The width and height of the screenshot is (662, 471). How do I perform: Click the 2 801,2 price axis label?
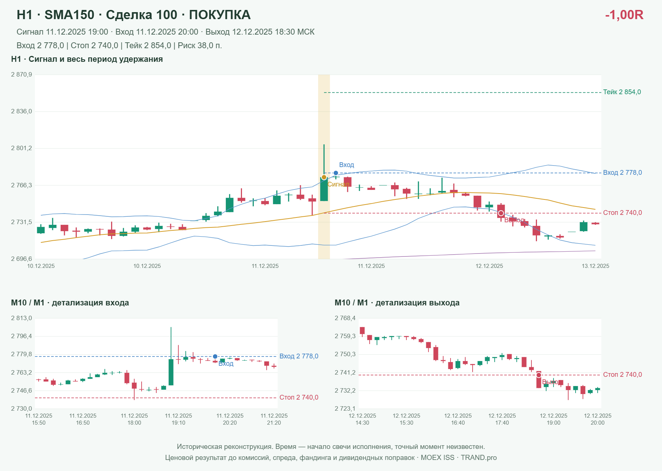tap(21, 148)
